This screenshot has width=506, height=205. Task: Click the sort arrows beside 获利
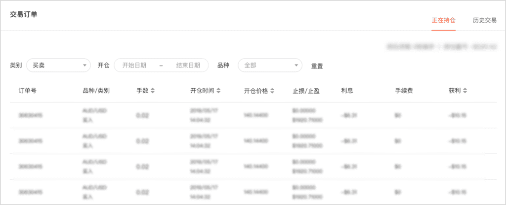click(x=465, y=91)
